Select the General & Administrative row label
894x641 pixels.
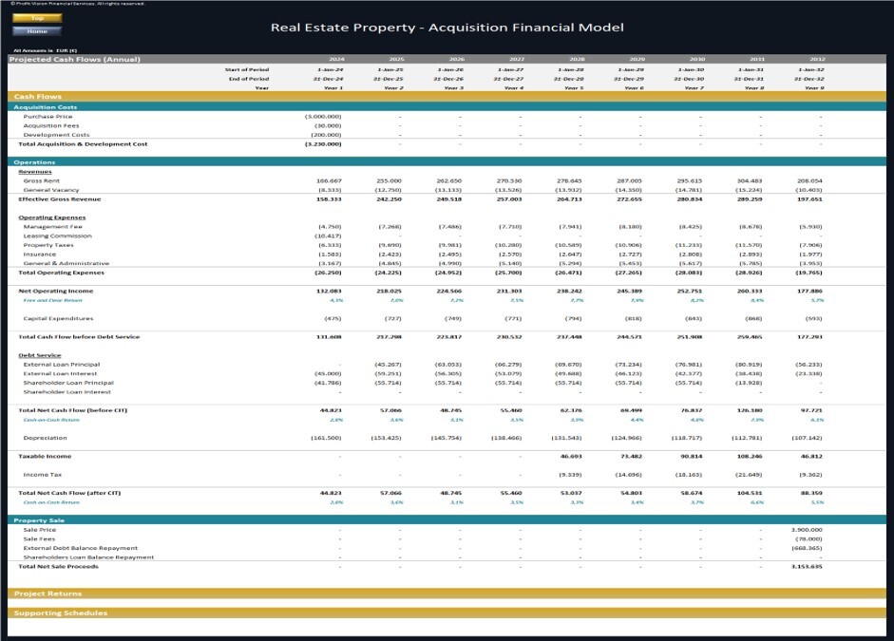tap(67, 263)
